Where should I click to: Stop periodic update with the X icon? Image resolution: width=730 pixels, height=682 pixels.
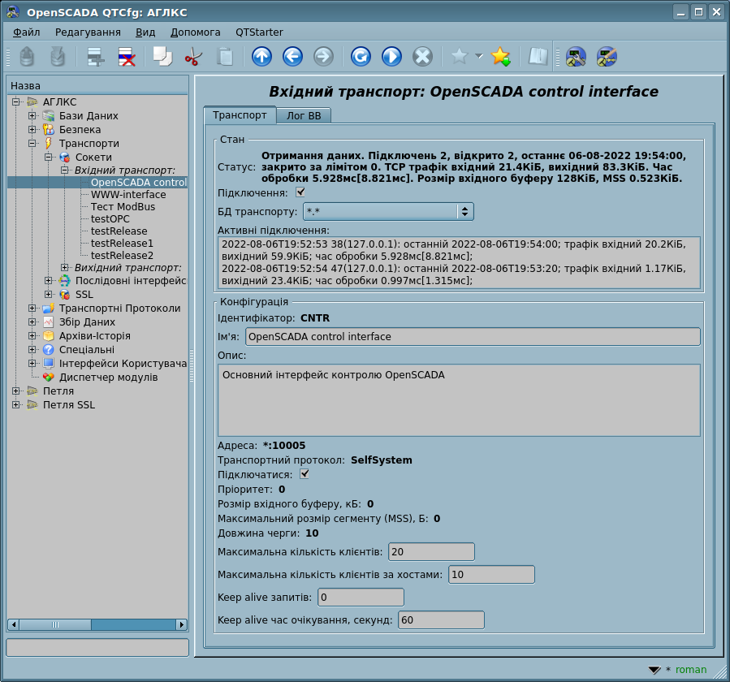[422, 57]
